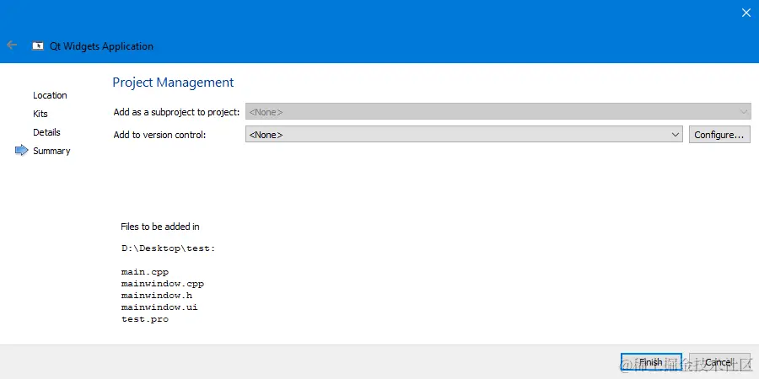Select the Summary step in sidebar

click(51, 151)
